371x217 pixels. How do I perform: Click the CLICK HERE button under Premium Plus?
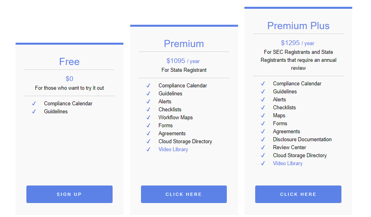pyautogui.click(x=298, y=194)
